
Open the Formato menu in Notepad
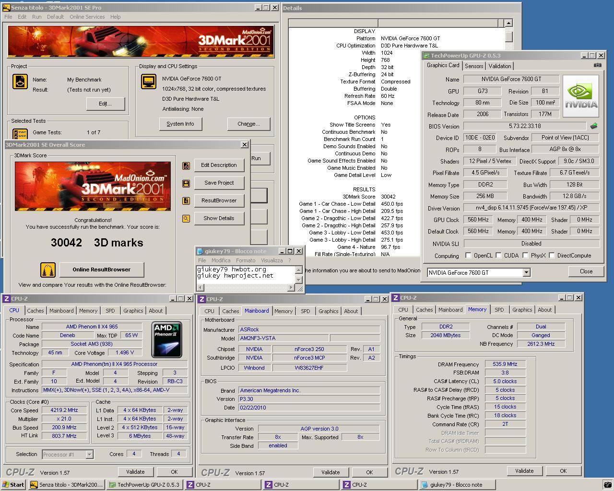coord(246,260)
